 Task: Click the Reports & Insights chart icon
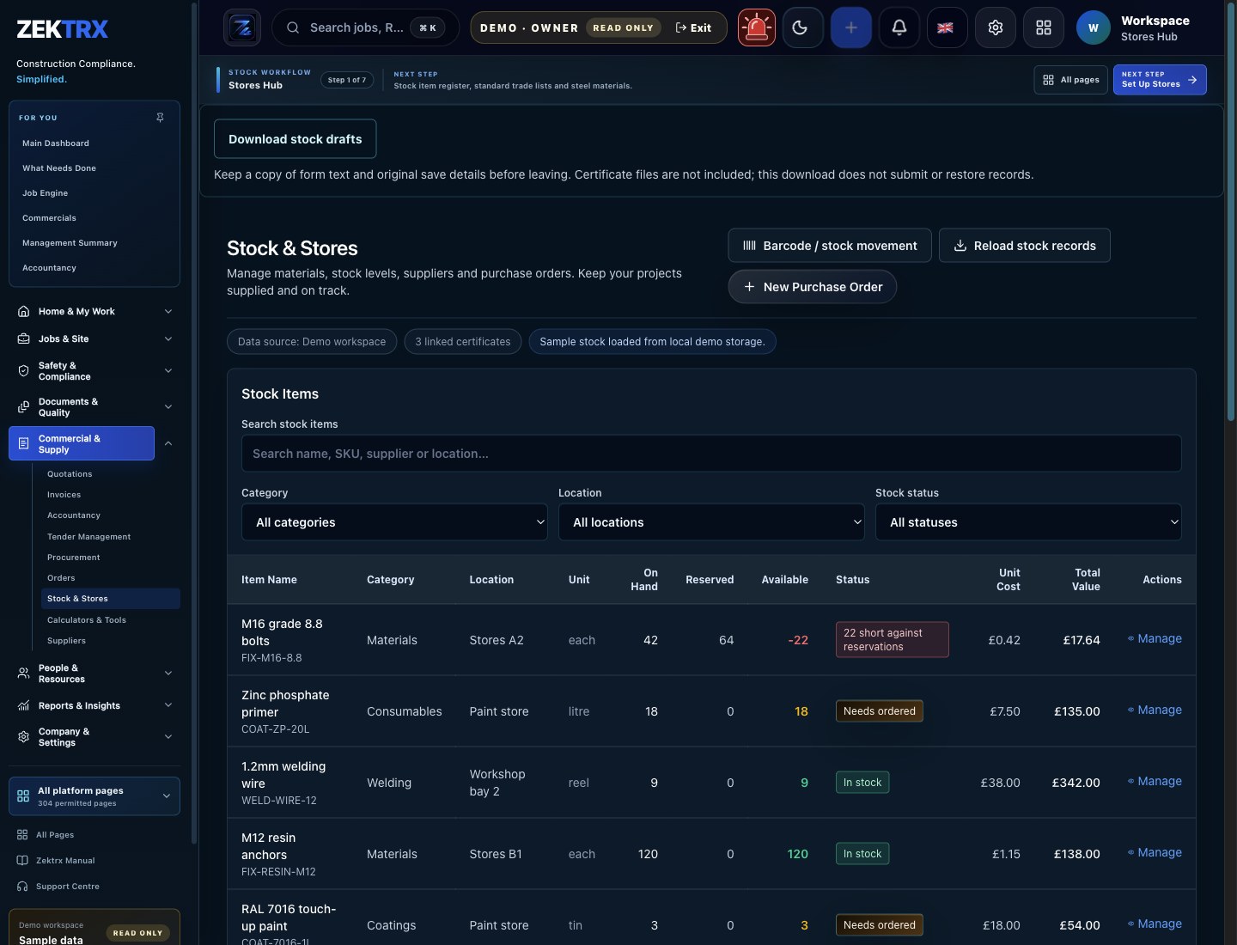click(x=24, y=706)
